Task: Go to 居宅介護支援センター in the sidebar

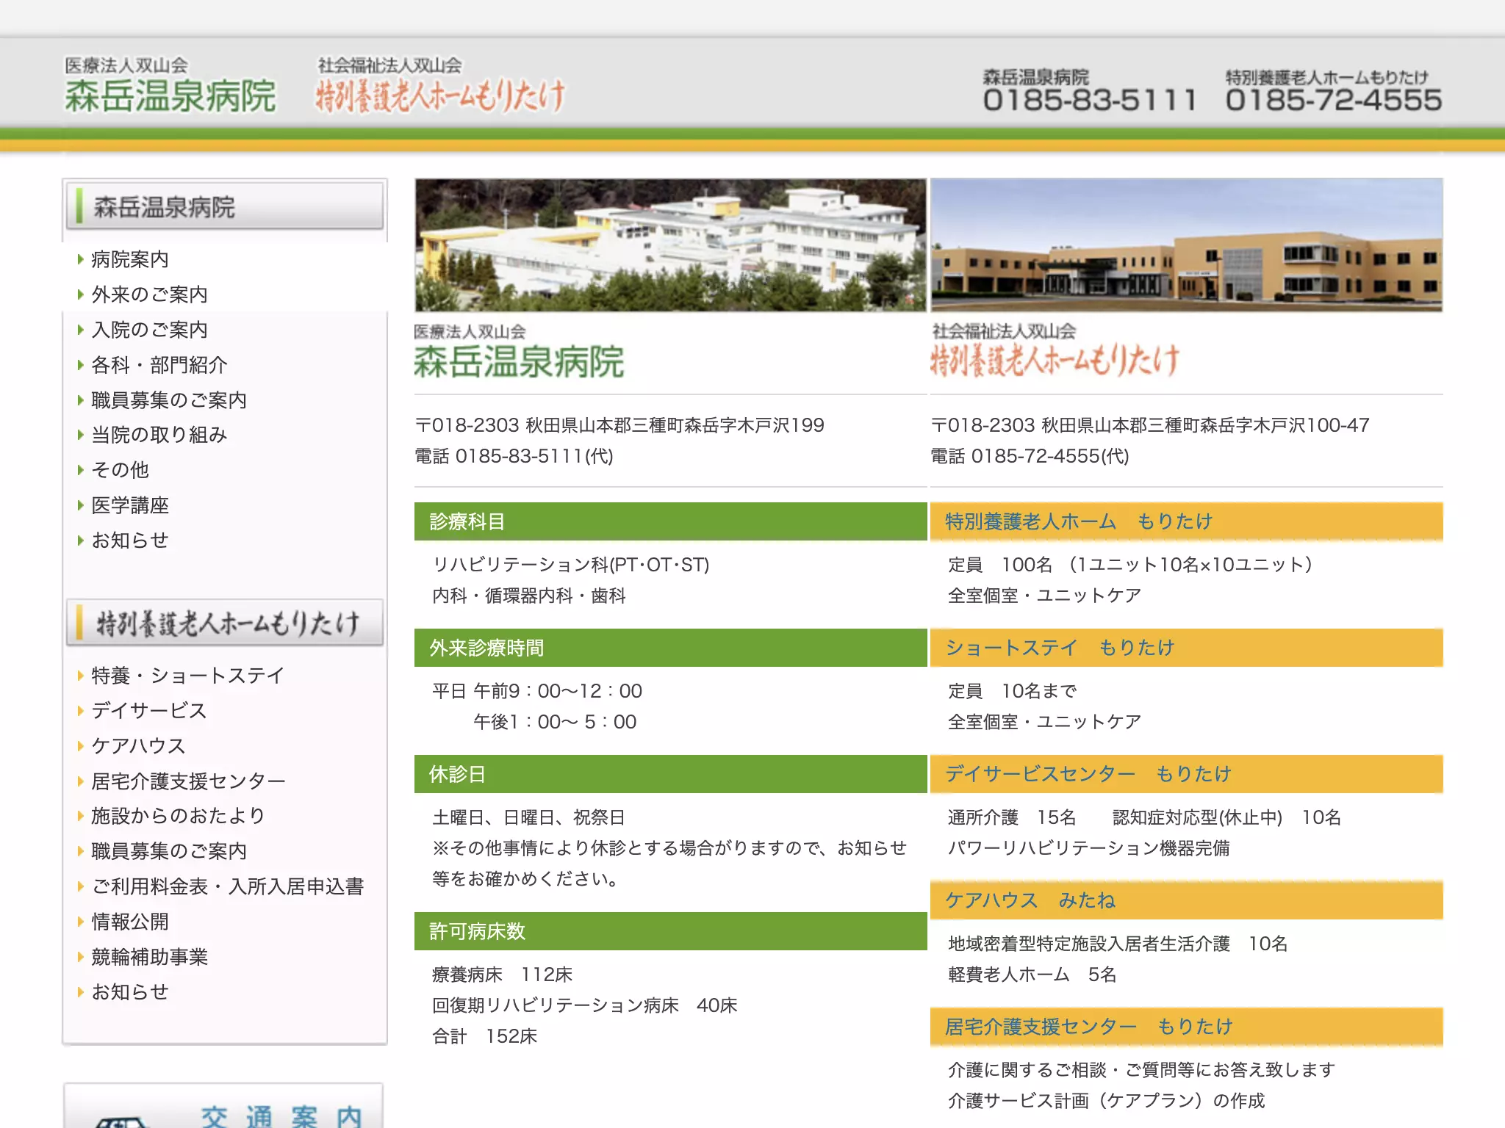Action: click(x=188, y=781)
